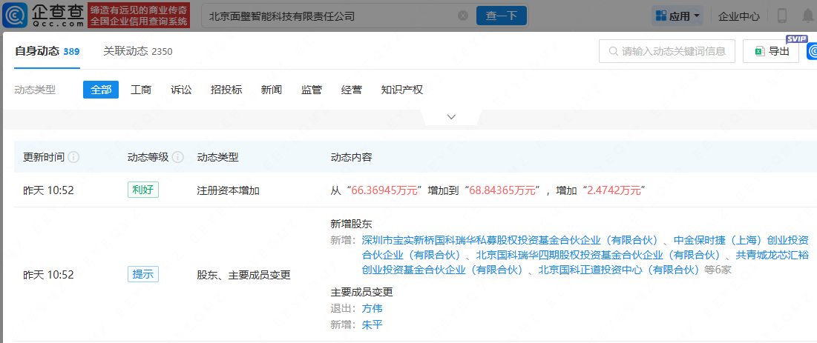The width and height of the screenshot is (817, 343).
Task: Select the 全部 filter option
Action: point(101,90)
